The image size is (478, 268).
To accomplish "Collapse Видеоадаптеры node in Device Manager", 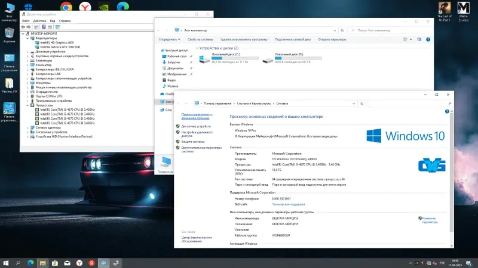I will [x=27, y=38].
